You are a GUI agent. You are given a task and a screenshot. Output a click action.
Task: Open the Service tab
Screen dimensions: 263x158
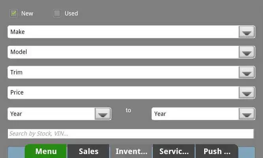[x=174, y=151]
